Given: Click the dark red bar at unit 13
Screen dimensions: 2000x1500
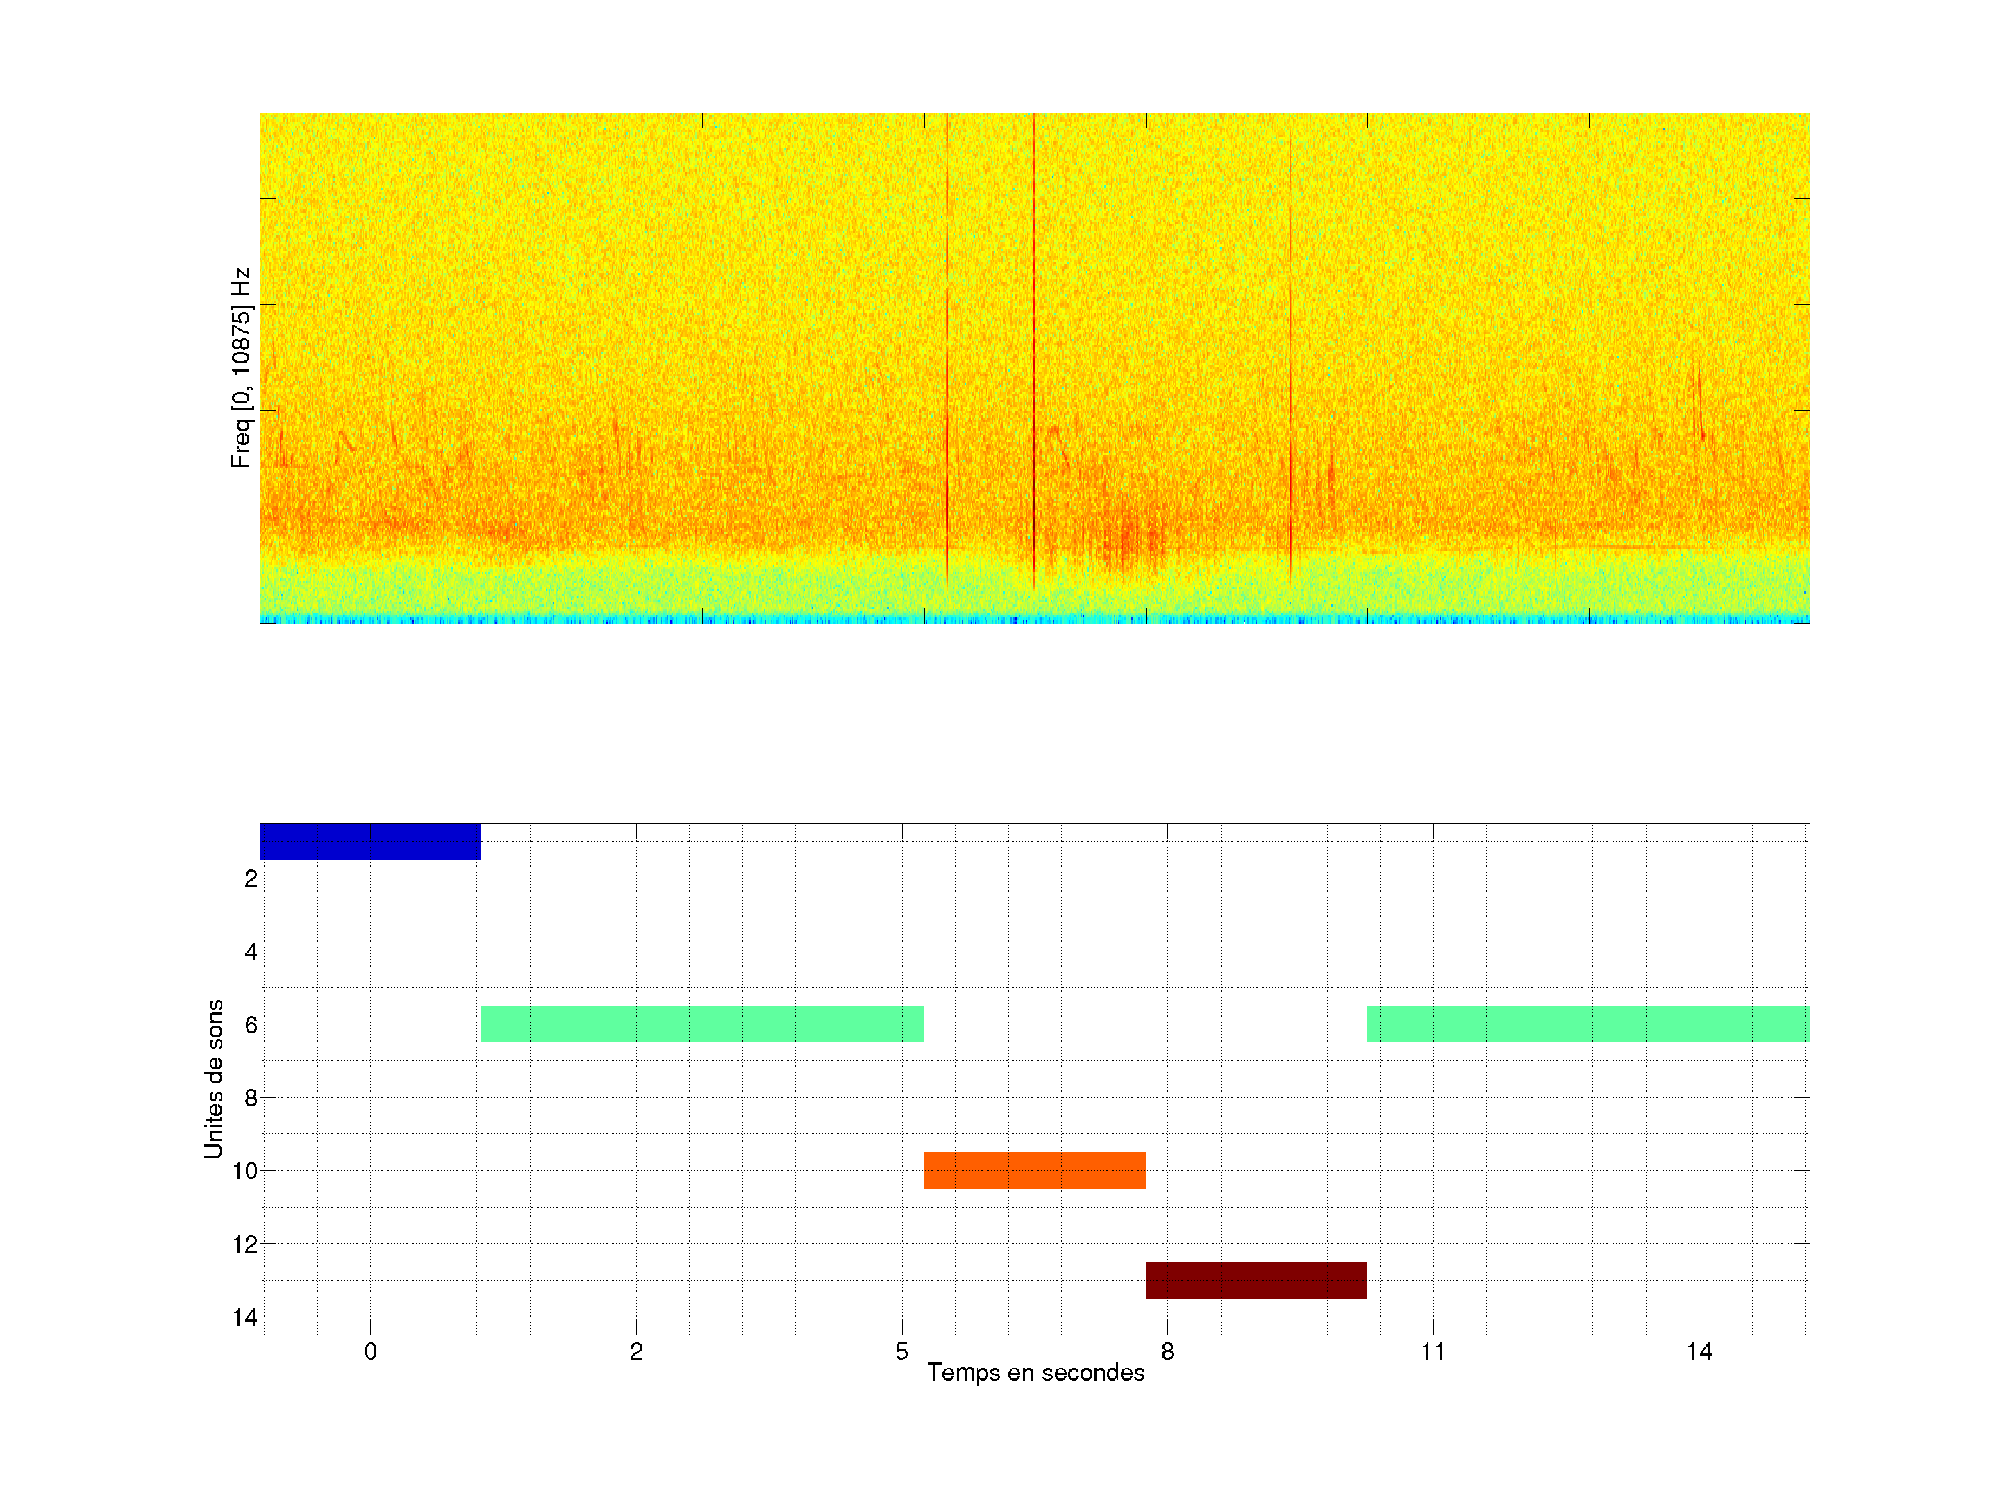Looking at the screenshot, I should 1256,1279.
